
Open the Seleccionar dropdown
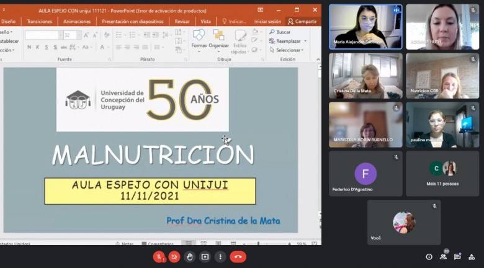[x=287, y=50]
